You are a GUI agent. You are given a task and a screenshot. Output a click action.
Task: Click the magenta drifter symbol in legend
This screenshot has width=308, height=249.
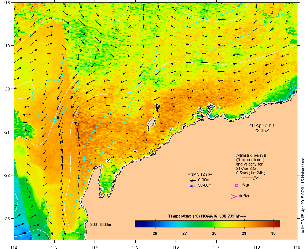[x=234, y=197]
